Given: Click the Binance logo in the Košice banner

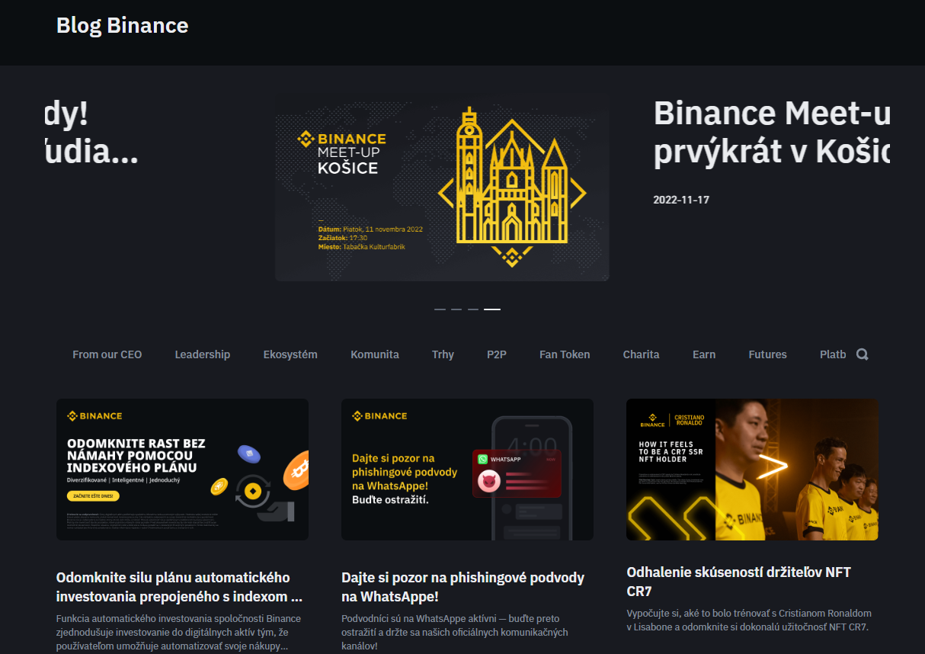Looking at the screenshot, I should (x=341, y=139).
